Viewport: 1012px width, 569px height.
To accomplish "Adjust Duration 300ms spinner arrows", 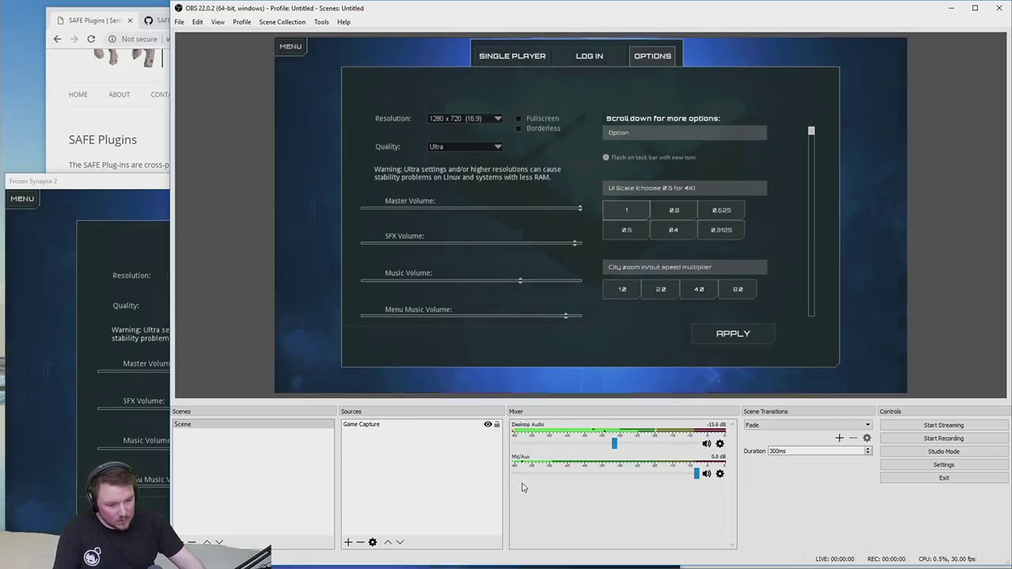I will pyautogui.click(x=867, y=450).
